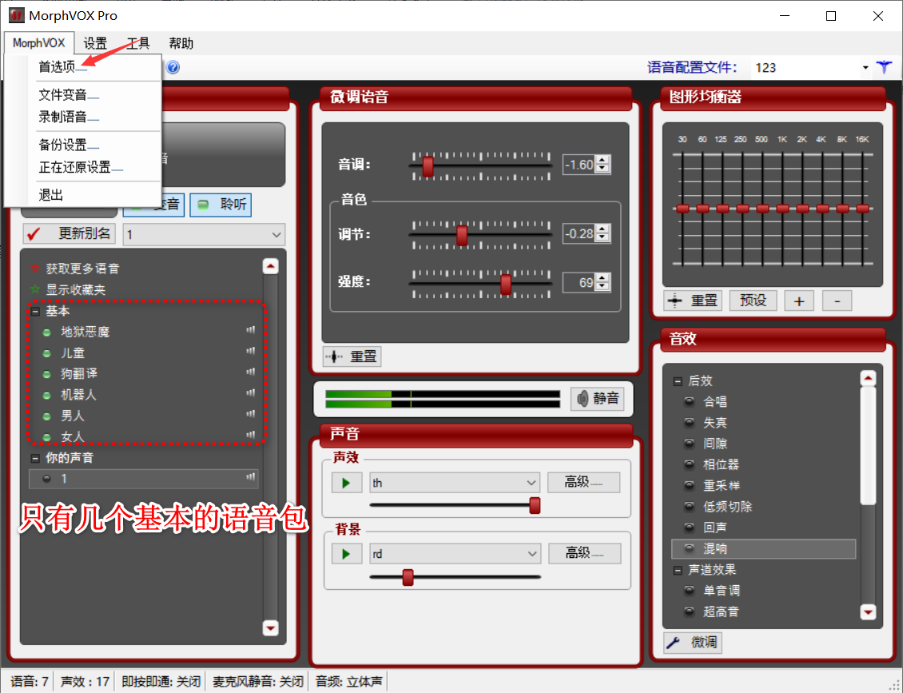Screen dimensions: 903x693
Task: Click the 音调 pitch slider handle
Action: point(428,166)
